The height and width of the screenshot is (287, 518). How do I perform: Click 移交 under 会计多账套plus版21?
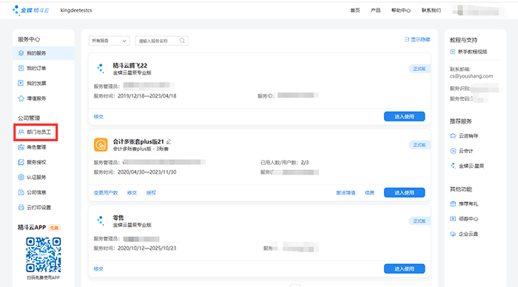pos(132,193)
